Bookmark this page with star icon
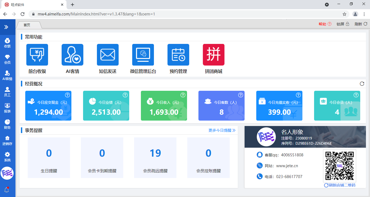Image resolution: width=370 pixels, height=197 pixels. click(x=344, y=14)
